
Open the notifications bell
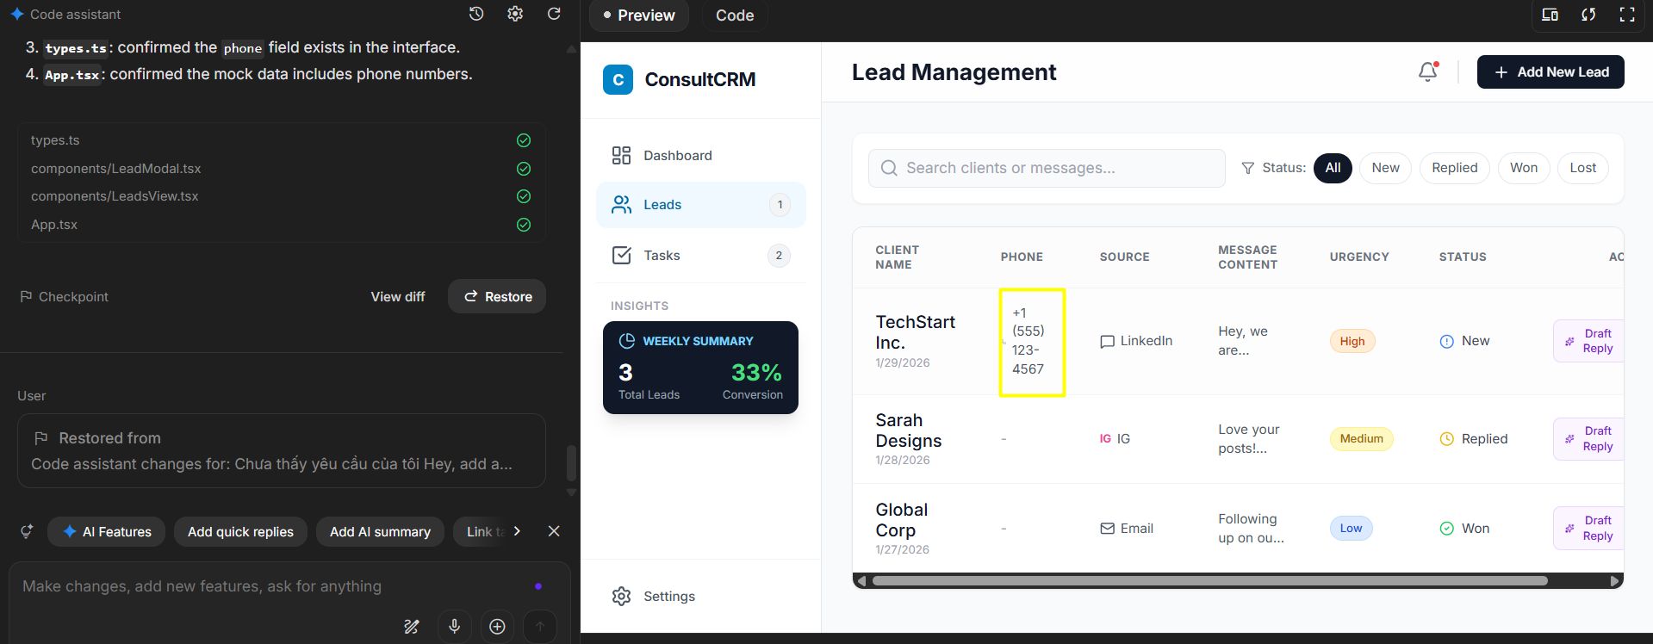click(1428, 71)
